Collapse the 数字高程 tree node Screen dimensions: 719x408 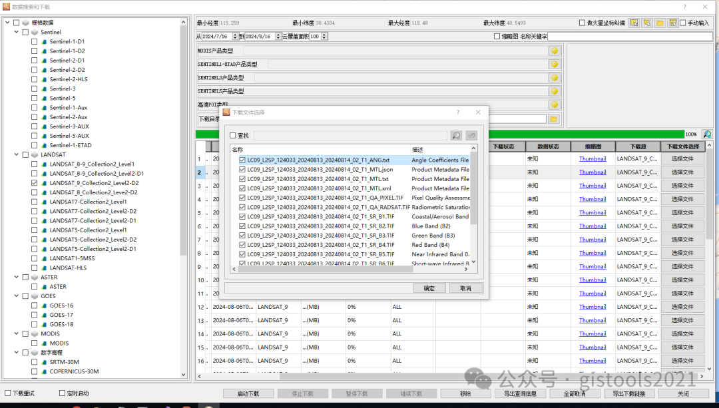point(17,353)
